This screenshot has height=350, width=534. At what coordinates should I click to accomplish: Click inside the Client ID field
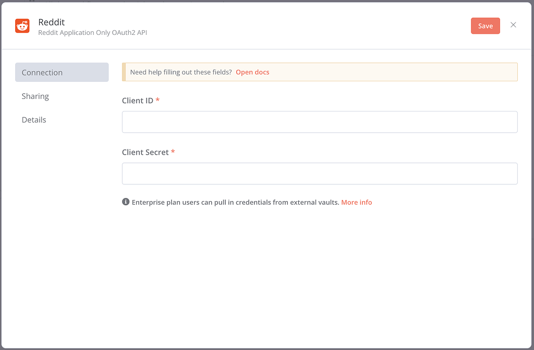(319, 121)
